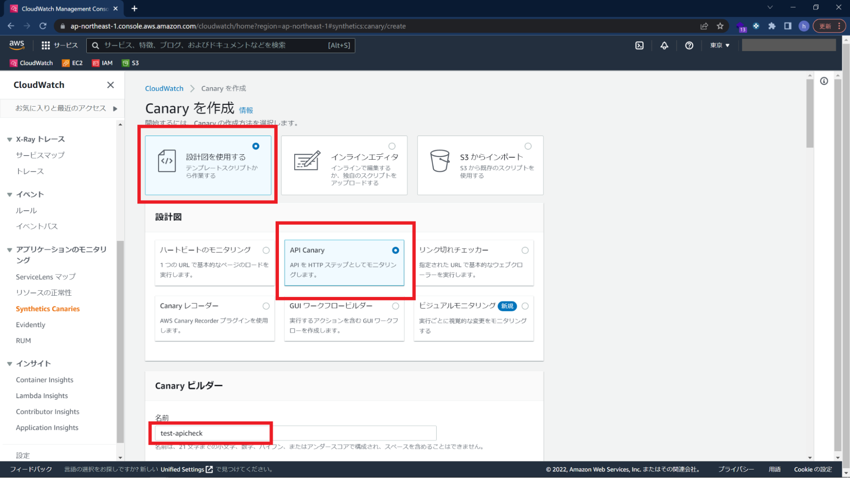
Task: Open the 東京 region dropdown
Action: click(x=719, y=45)
